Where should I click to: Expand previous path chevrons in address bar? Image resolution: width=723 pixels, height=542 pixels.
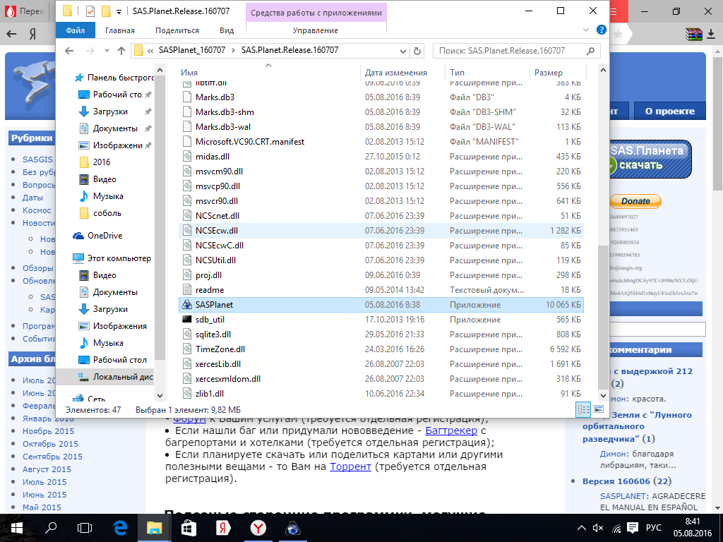150,51
